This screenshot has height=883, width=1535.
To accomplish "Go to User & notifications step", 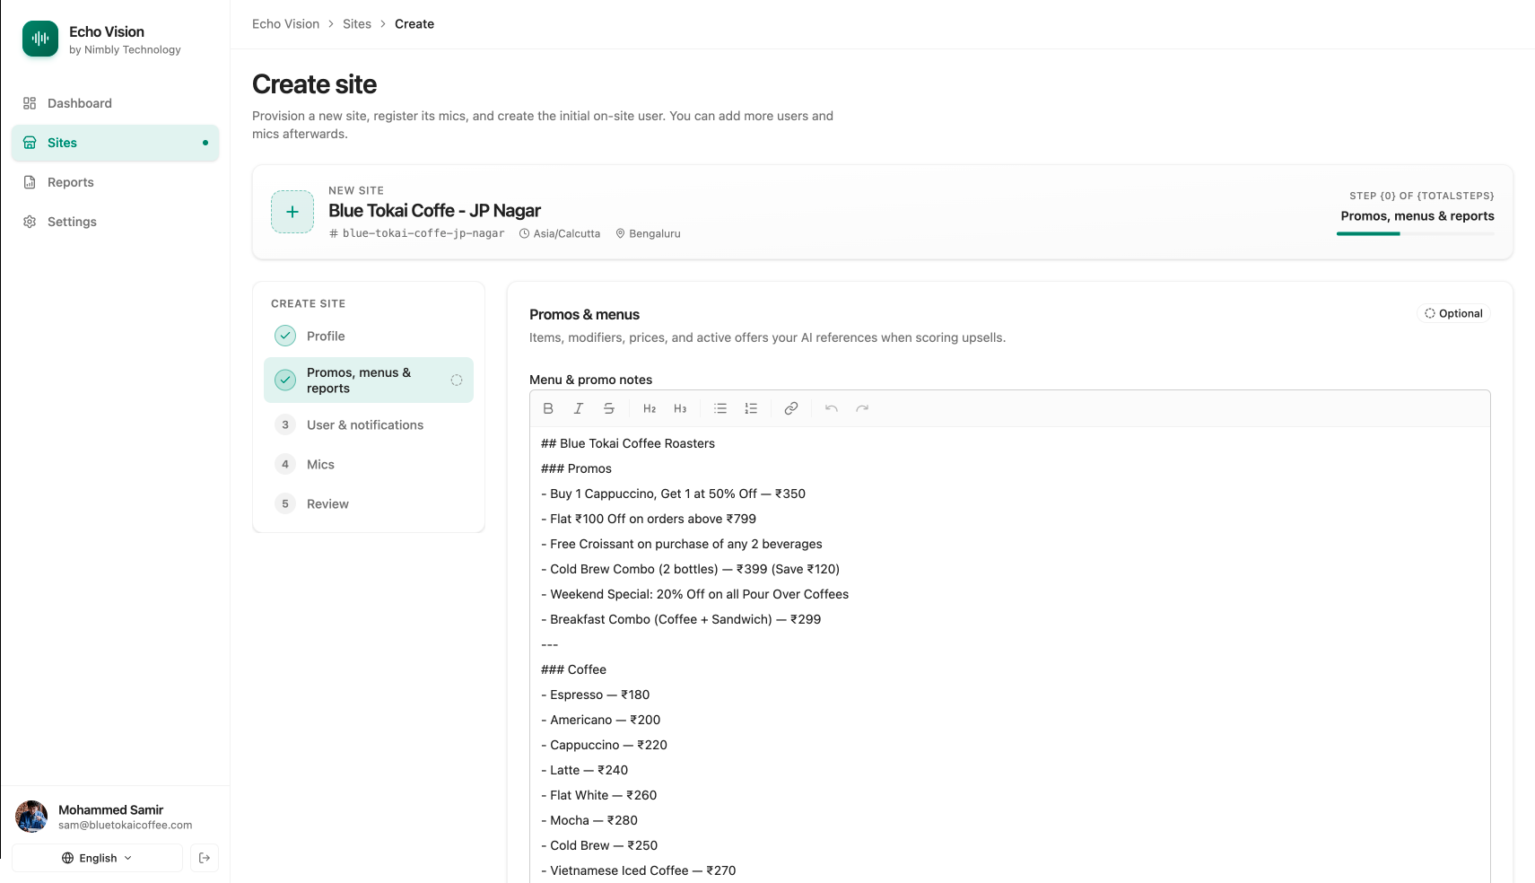I will [x=369, y=425].
